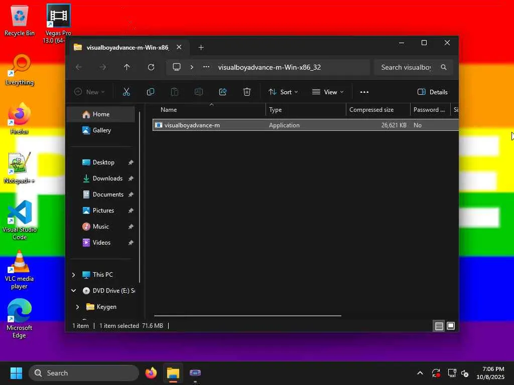
Task: Open Notepad++ desktop shortcut
Action: click(19, 167)
